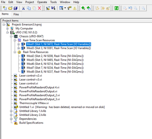Click the red X Delete icon

(40, 8)
